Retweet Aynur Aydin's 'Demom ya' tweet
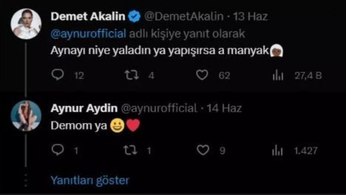Screen dimensions: 346x195 coord(130,150)
